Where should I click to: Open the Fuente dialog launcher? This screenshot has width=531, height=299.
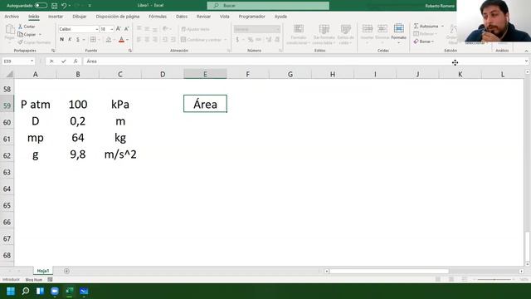point(130,51)
